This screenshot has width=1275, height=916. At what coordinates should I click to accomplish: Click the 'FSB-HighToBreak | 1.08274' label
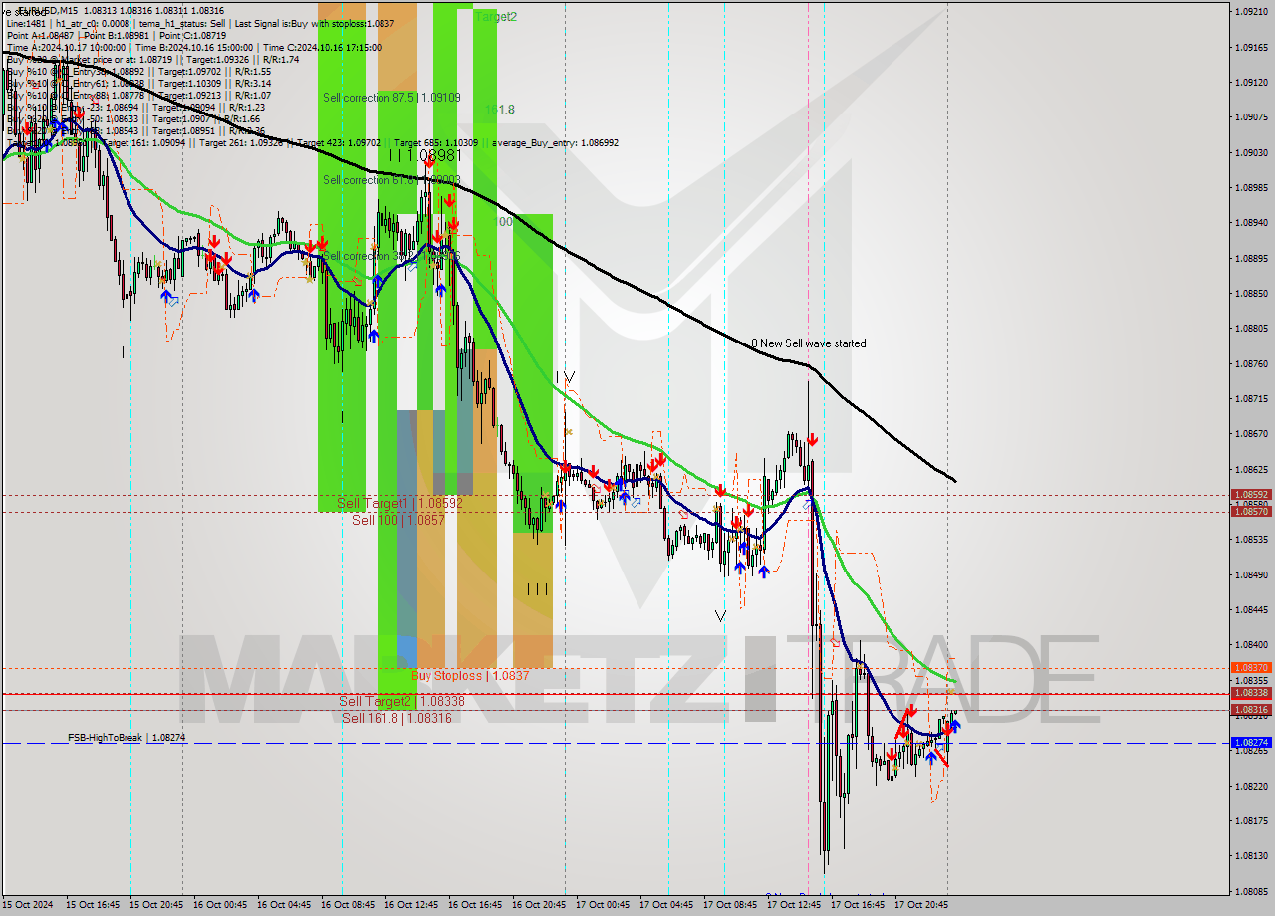[127, 738]
